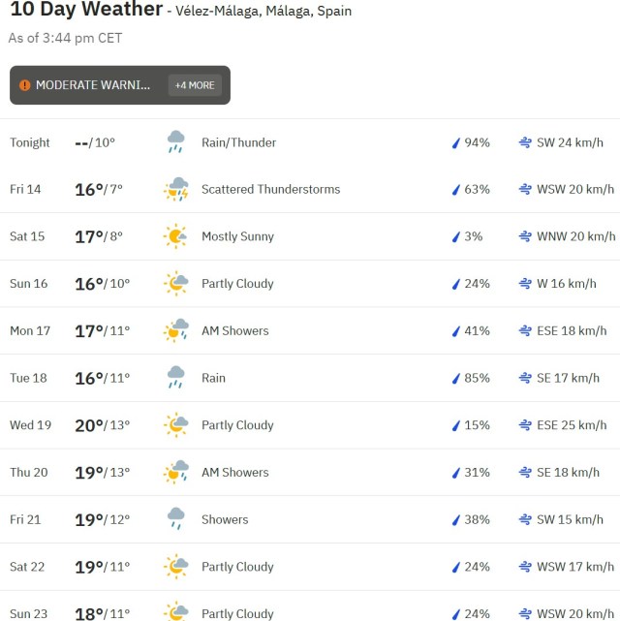Click Fri 14 scattered thunderstorms icon
The width and height of the screenshot is (620, 621).
coord(175,190)
